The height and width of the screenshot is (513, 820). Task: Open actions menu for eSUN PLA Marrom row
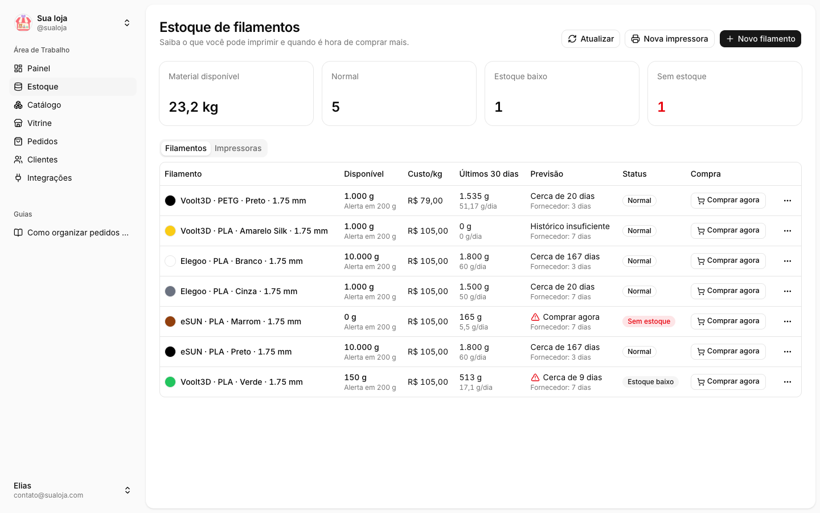788,321
